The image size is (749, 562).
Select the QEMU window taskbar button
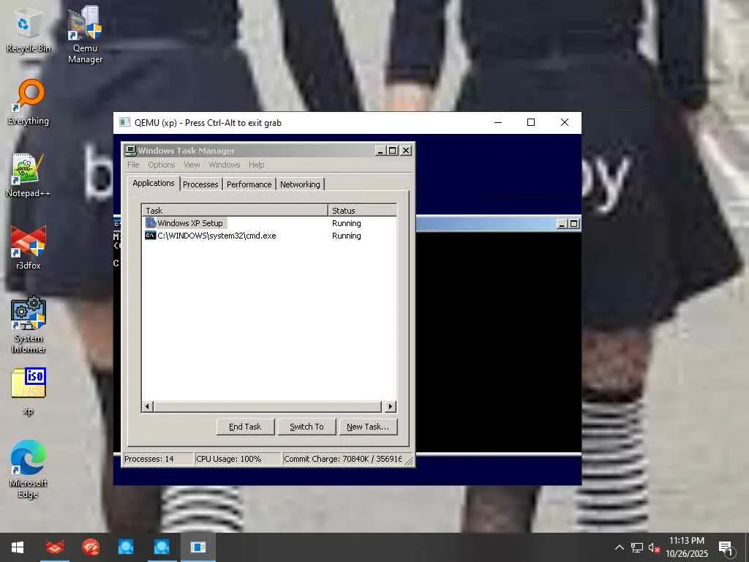click(197, 547)
